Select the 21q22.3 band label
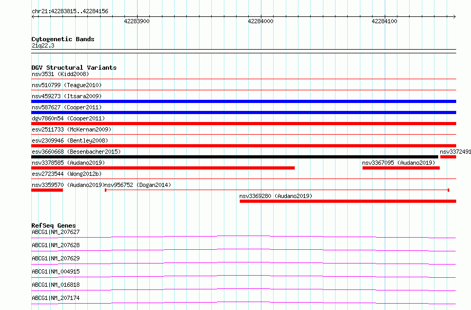Viewport: 471px width, 310px height. [x=43, y=45]
